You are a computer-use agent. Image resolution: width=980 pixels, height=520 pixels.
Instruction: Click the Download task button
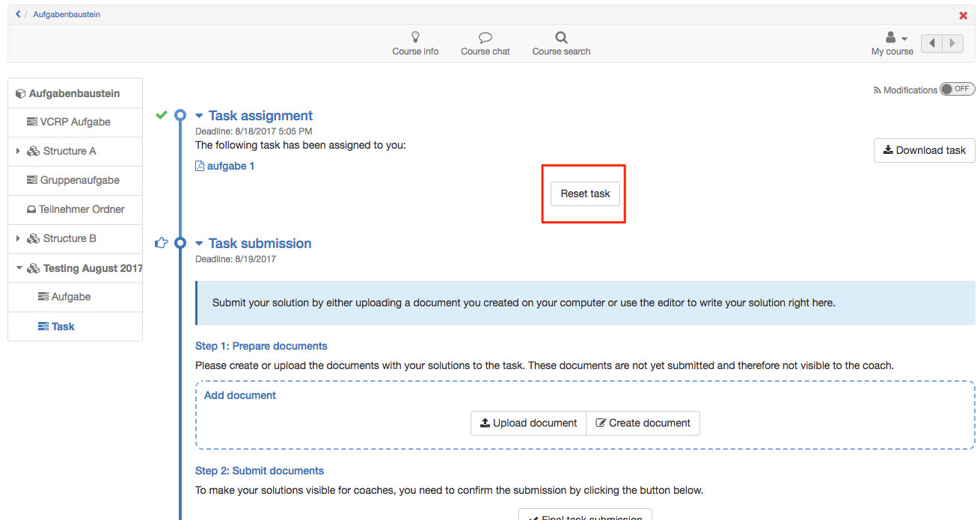coord(924,150)
